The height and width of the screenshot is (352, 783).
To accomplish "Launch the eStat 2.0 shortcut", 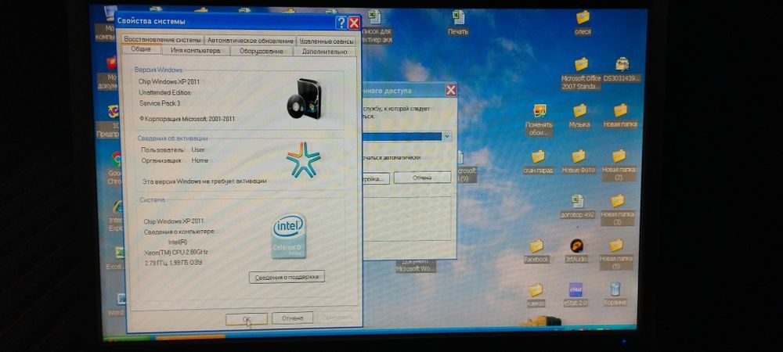I will (576, 289).
